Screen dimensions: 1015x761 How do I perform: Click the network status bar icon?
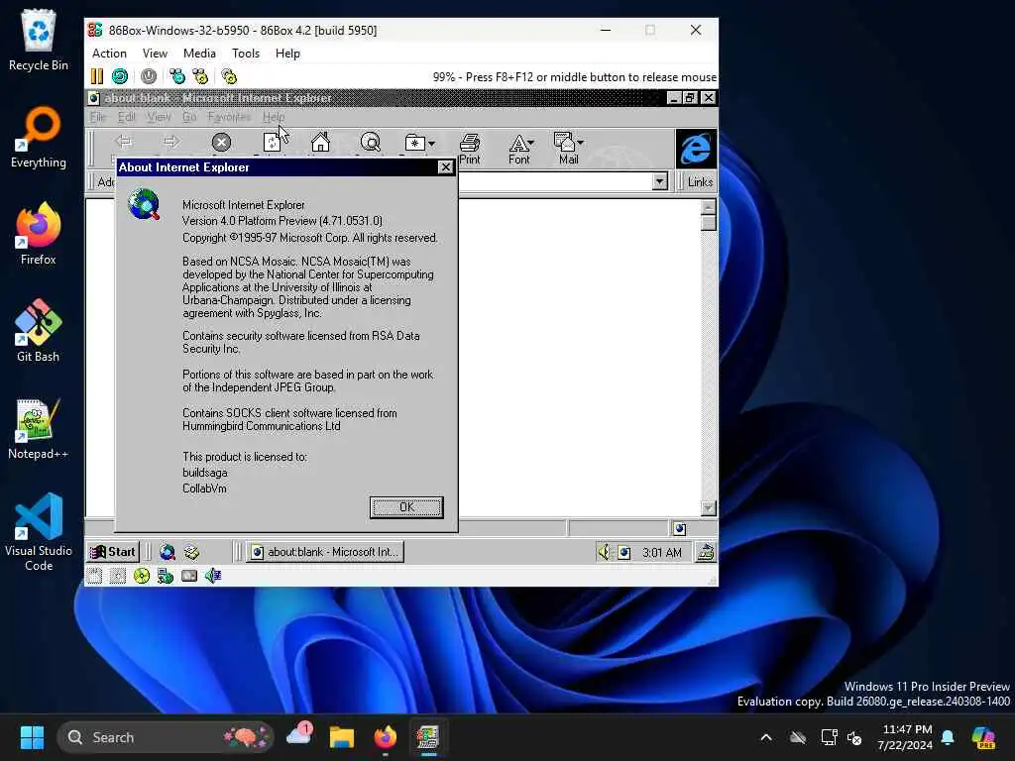[x=166, y=576]
